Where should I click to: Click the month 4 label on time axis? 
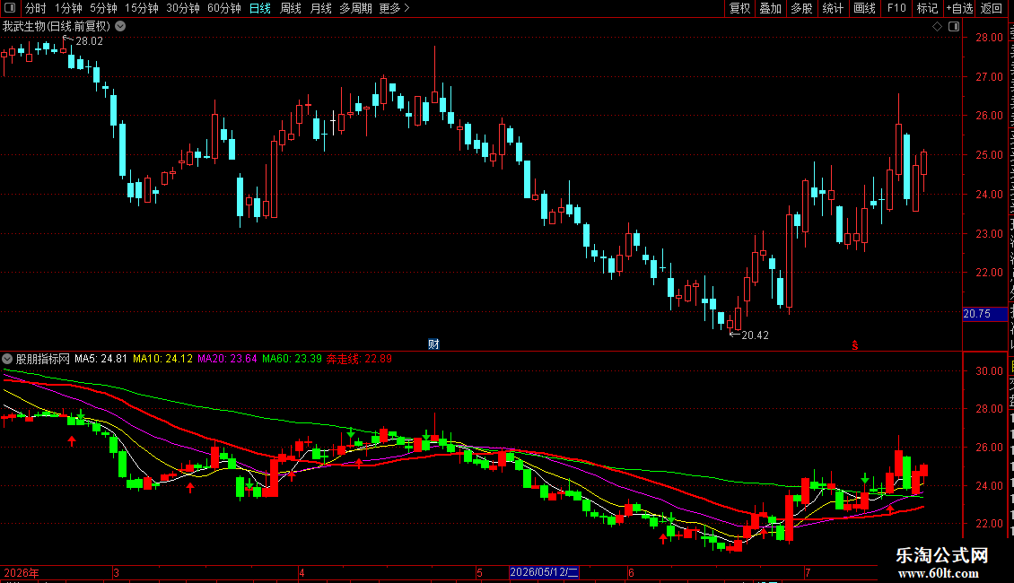(x=302, y=572)
